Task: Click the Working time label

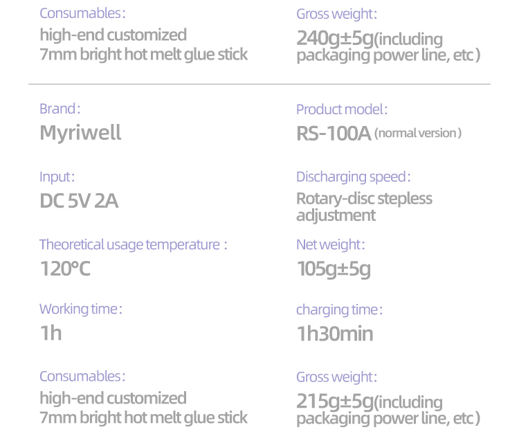Action: point(80,309)
